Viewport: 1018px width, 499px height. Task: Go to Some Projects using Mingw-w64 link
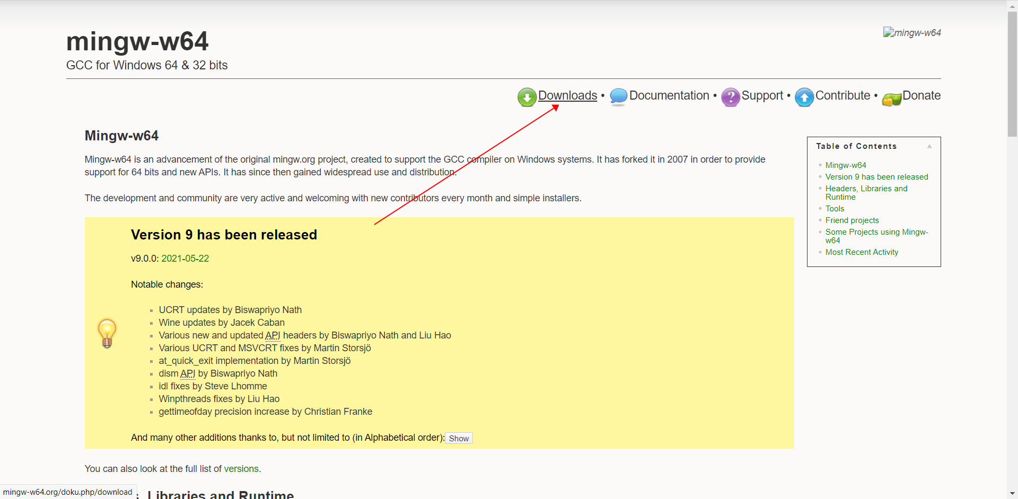click(876, 236)
